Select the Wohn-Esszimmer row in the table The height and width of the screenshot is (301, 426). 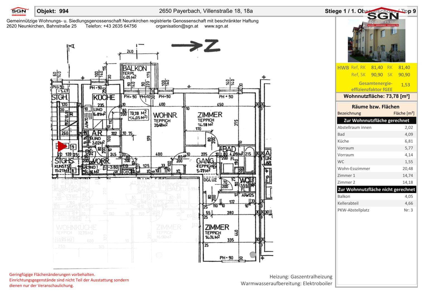375,169
